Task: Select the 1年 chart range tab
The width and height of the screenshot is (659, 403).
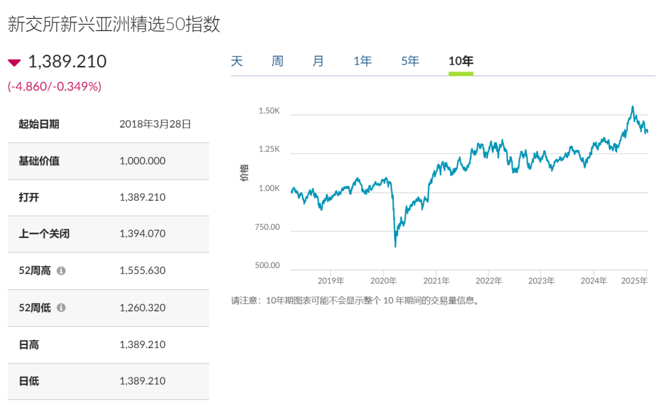Action: (363, 61)
